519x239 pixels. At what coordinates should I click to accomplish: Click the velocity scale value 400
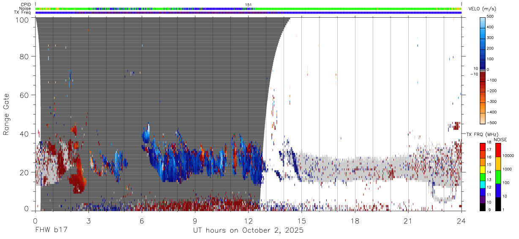(x=491, y=27)
